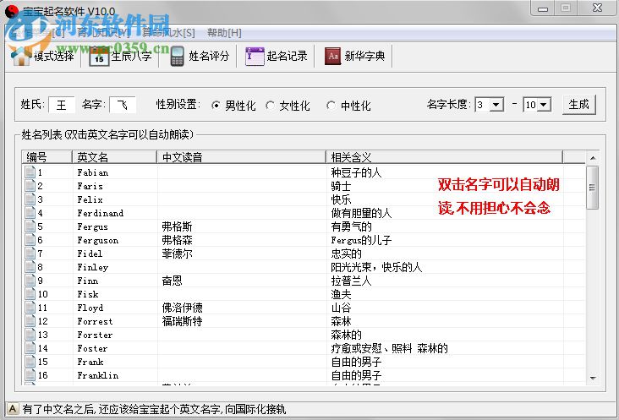The height and width of the screenshot is (420, 619).
Task: Click the document icon for row 1 Fabian
Action: (x=30, y=172)
